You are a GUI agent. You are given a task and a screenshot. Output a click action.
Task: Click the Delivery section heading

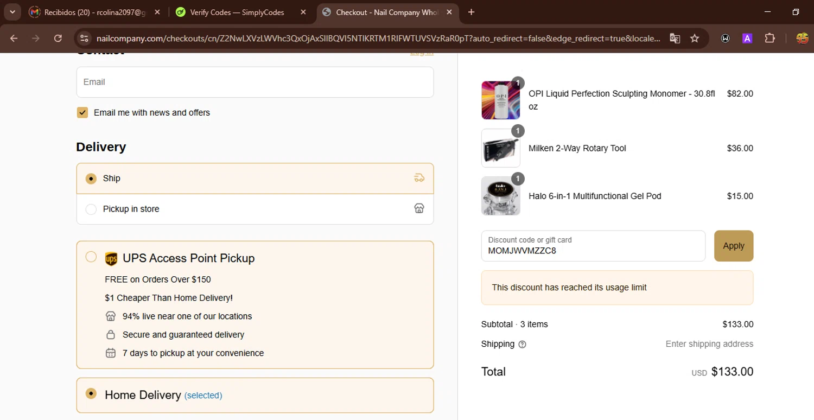pyautogui.click(x=101, y=147)
